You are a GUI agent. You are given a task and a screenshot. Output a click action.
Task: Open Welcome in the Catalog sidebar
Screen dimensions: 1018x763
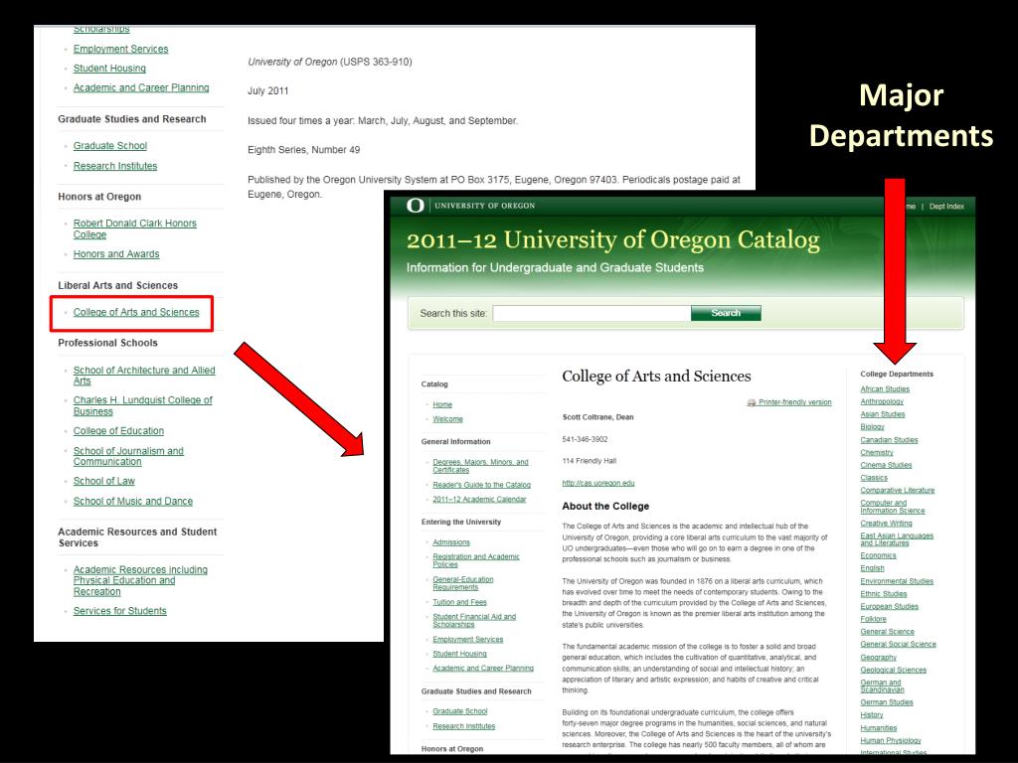(x=448, y=419)
